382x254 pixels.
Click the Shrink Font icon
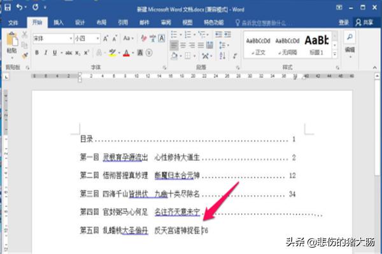coord(115,38)
